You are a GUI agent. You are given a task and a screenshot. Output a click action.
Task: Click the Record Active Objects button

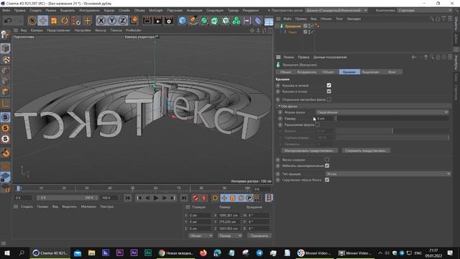tap(195, 198)
